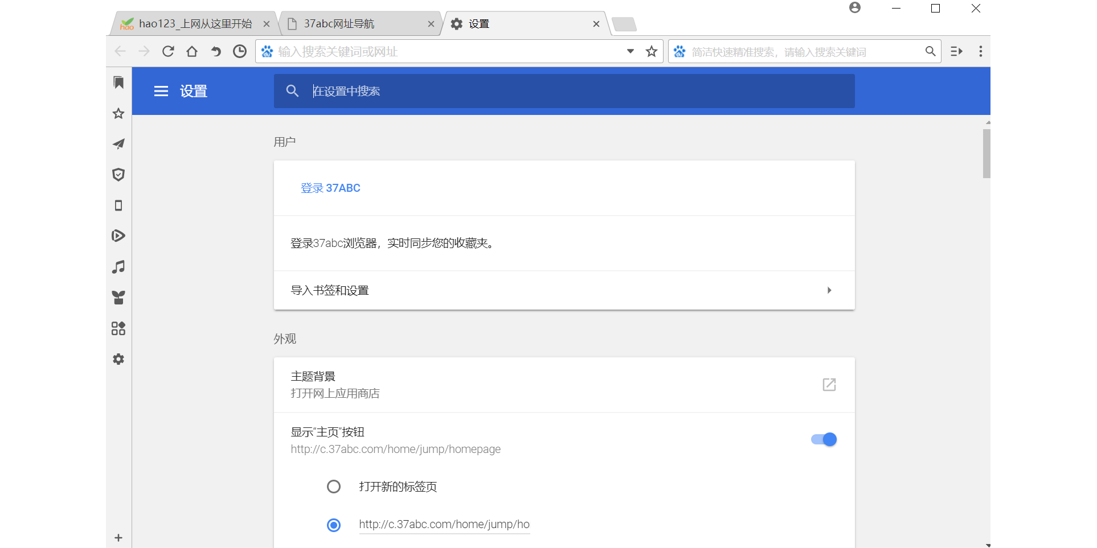
Task: Go to the home page
Action: (192, 51)
